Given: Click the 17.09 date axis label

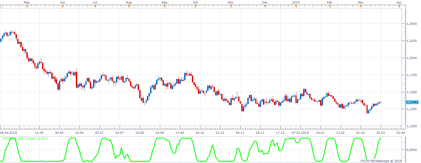Looking at the screenshot, I should pos(180,133).
